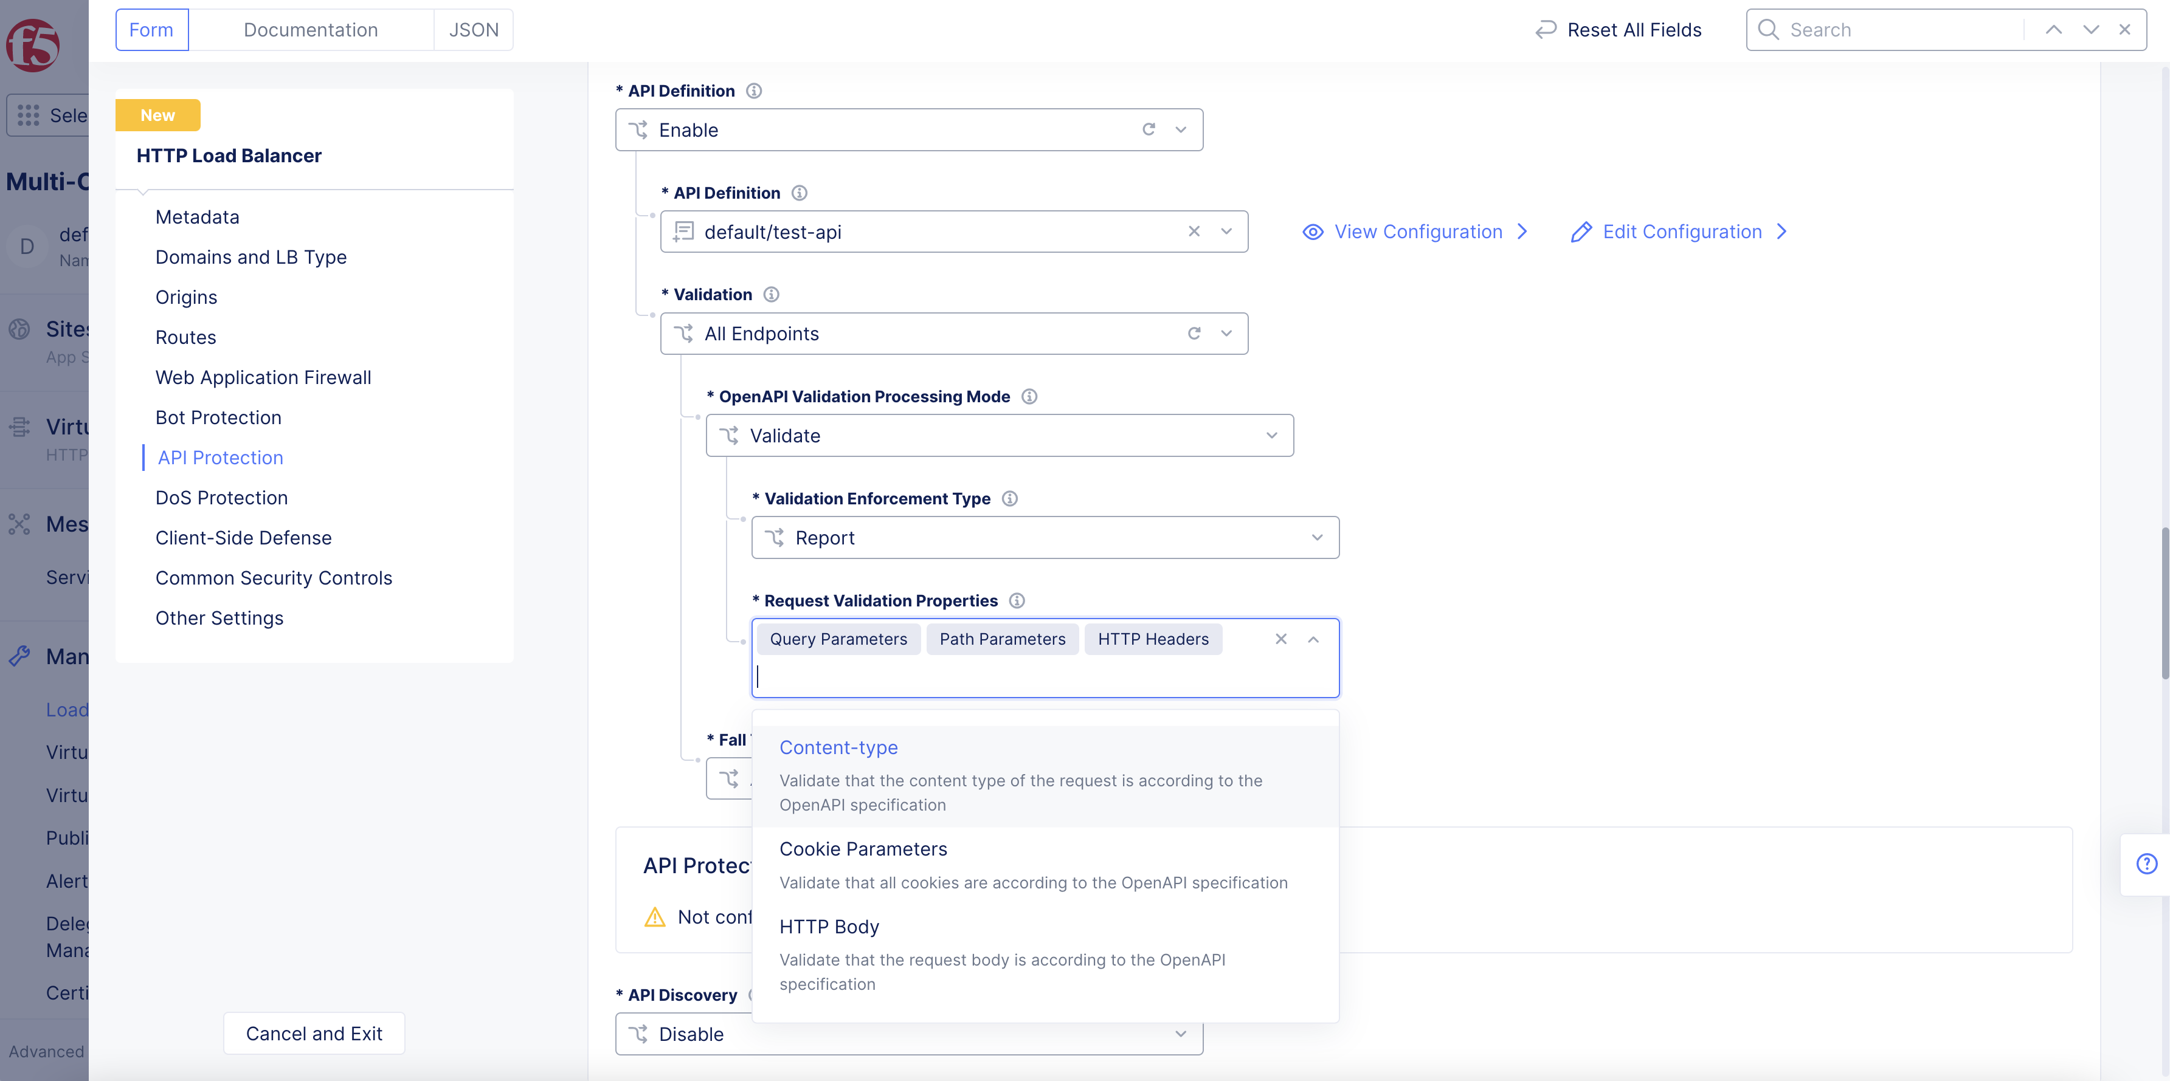Viewport: 2170px width, 1081px height.
Task: Select Content-type option in dropdown list
Action: pos(838,747)
